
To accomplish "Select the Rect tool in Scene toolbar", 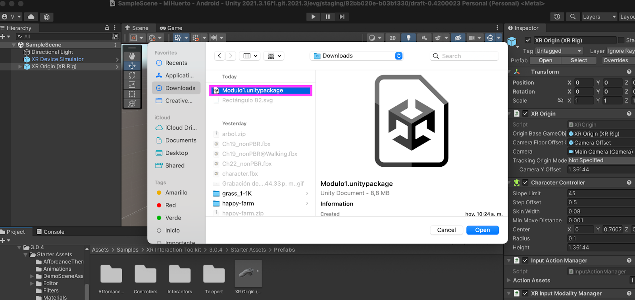I will [x=132, y=94].
